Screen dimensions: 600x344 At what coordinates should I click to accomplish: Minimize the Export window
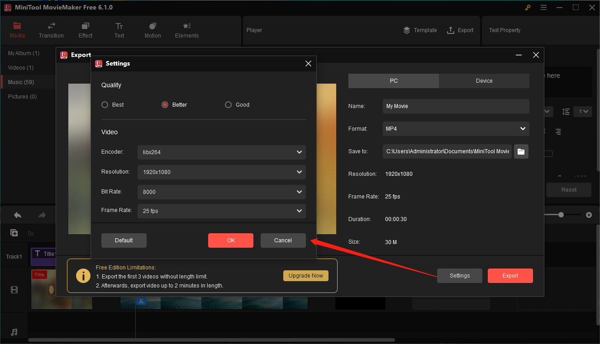[519, 55]
